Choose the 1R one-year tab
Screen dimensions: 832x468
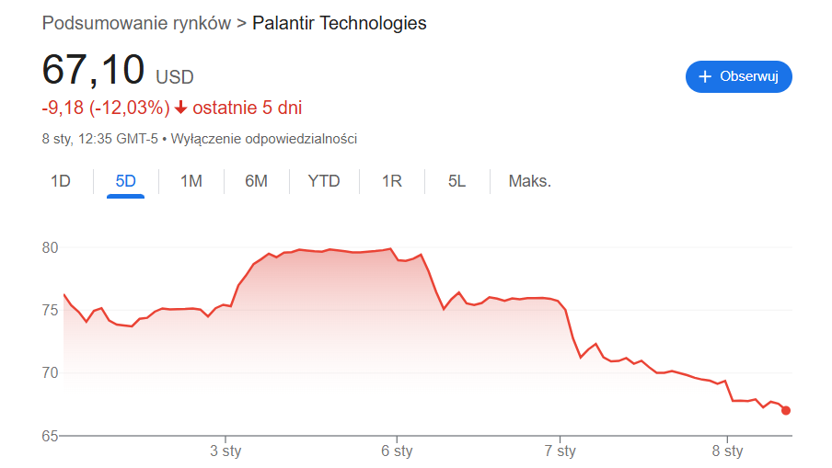point(392,181)
